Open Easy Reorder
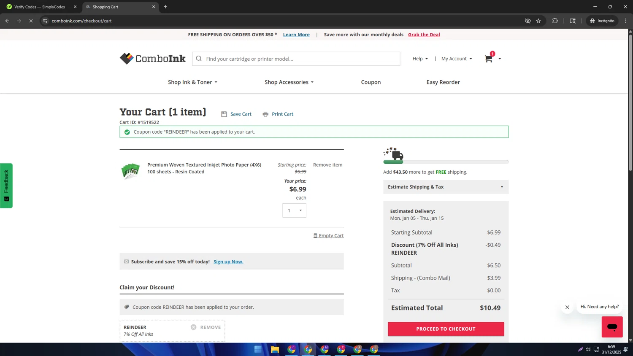Image resolution: width=633 pixels, height=356 pixels. click(x=443, y=82)
